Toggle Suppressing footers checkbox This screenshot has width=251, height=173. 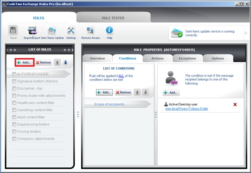[14, 124]
